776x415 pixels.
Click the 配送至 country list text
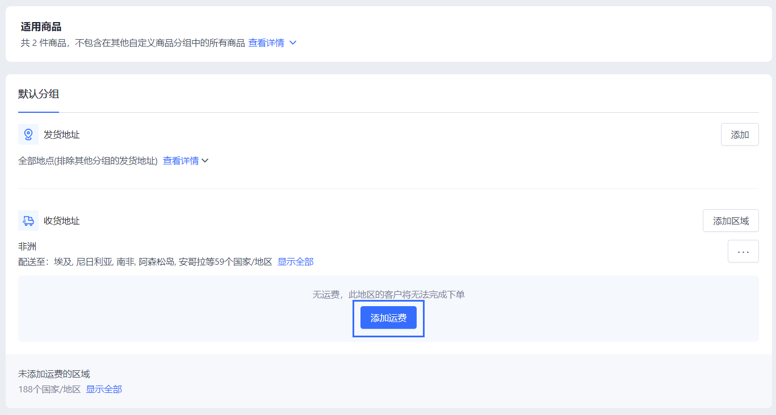pyautogui.click(x=145, y=262)
